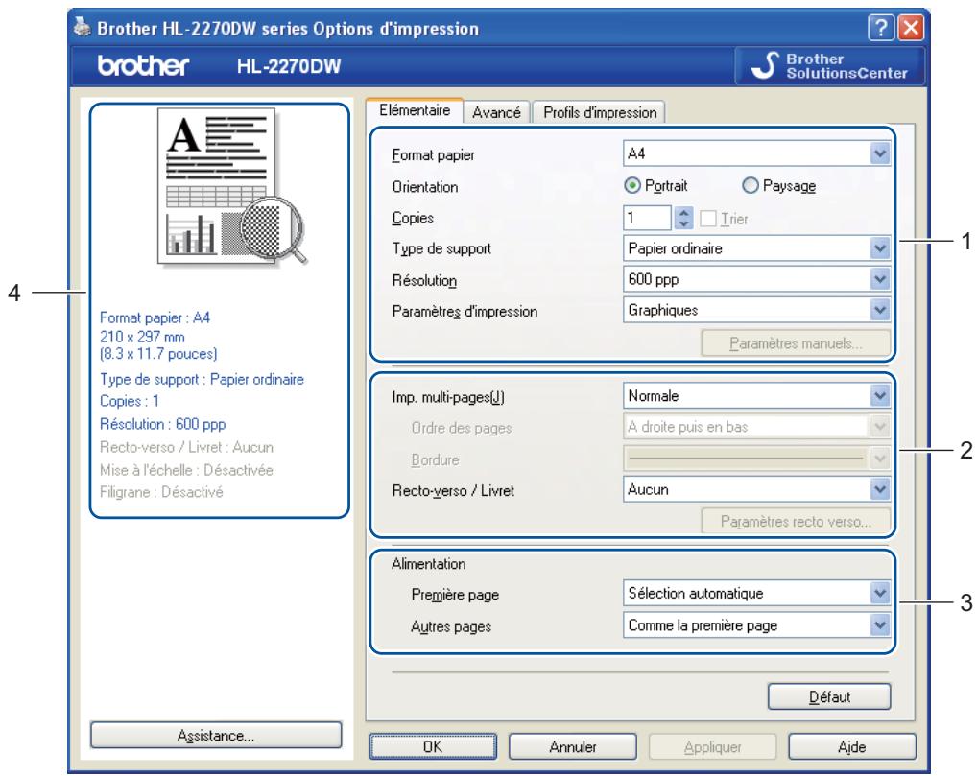Click the Paramètres manuels button
This screenshot has width=977, height=776.
point(796,343)
